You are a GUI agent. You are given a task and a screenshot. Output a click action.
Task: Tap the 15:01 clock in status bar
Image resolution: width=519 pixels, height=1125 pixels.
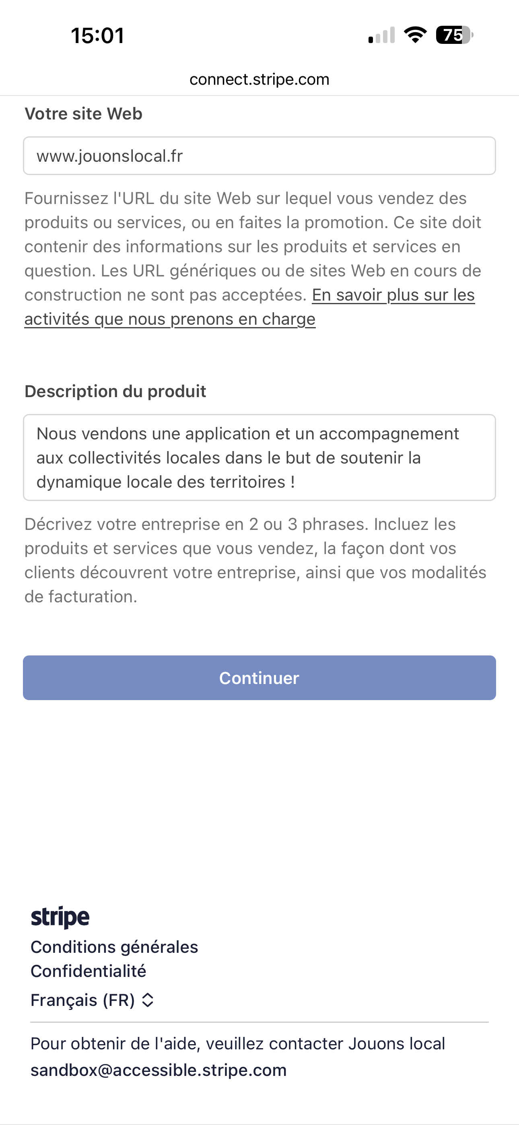97,35
